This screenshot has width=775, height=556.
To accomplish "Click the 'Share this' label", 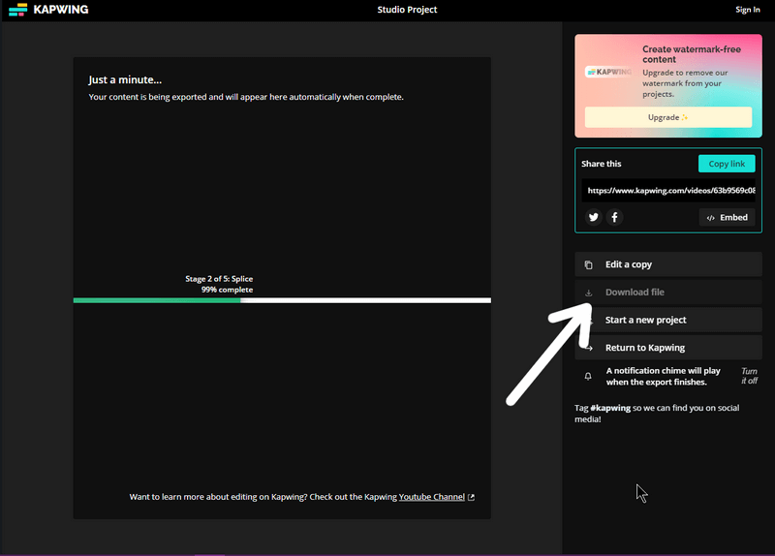I will 601,164.
